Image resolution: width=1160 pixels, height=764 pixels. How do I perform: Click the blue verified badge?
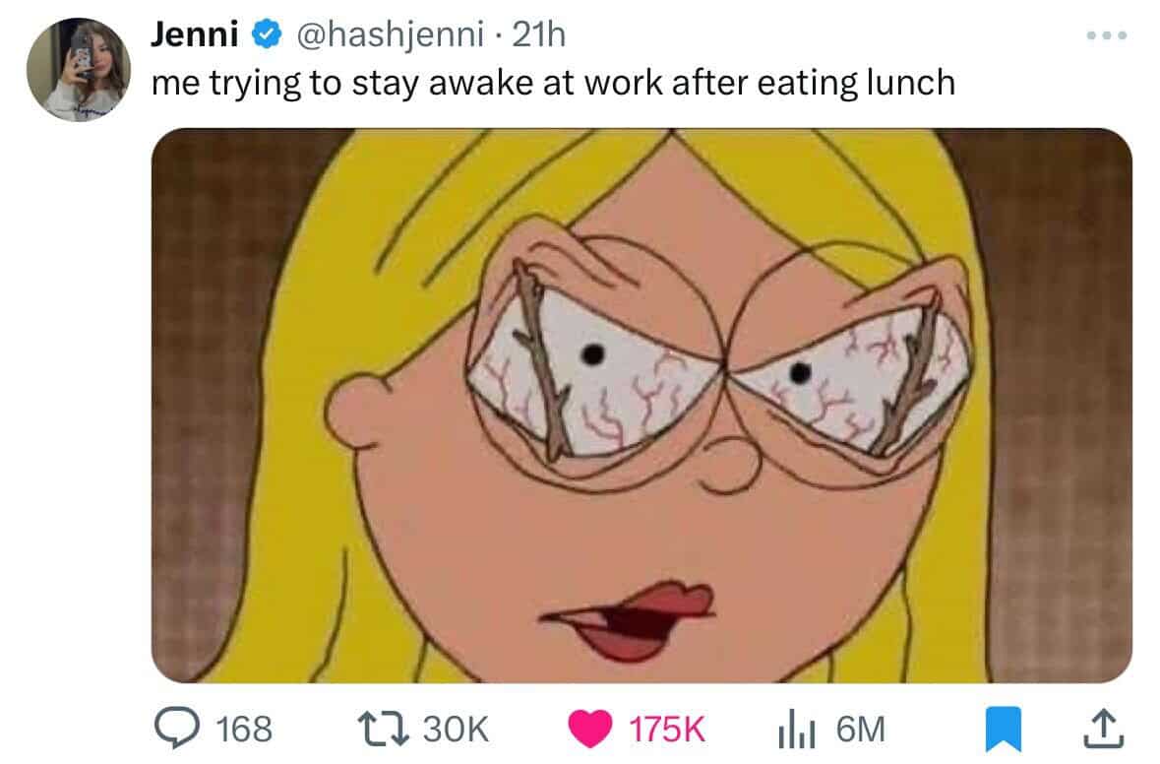click(263, 35)
